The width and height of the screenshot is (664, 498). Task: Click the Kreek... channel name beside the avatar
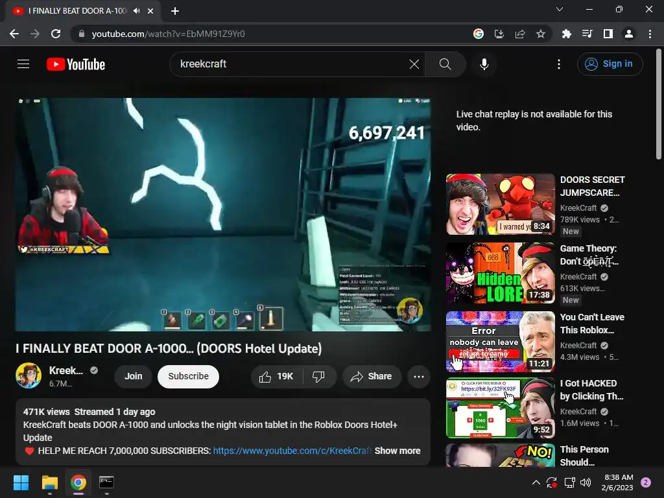tap(66, 370)
